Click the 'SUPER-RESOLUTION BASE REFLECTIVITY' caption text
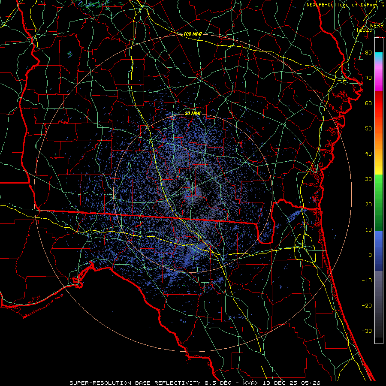Screen dimensions: 386x386 [x=135, y=383]
